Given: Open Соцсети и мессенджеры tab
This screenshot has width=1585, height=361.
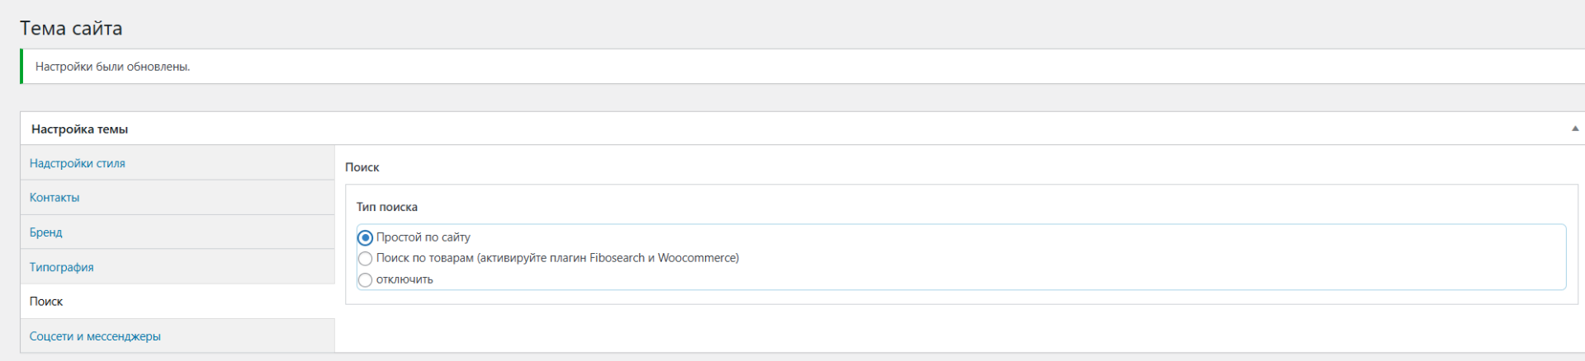Looking at the screenshot, I should (95, 336).
